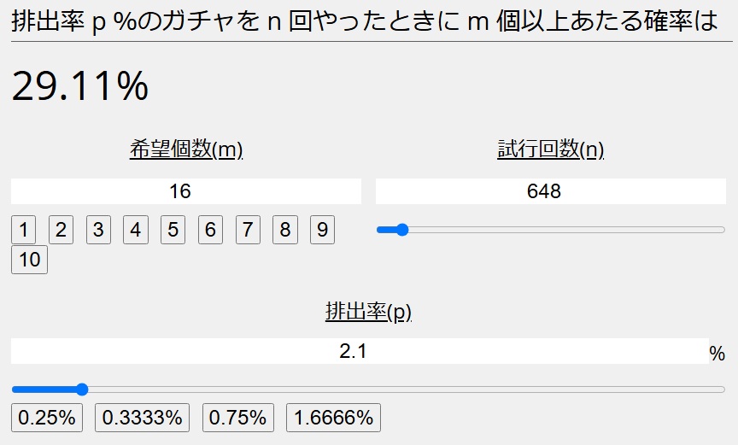Set desired count to 2 with preset
This screenshot has width=738, height=445.
61,230
